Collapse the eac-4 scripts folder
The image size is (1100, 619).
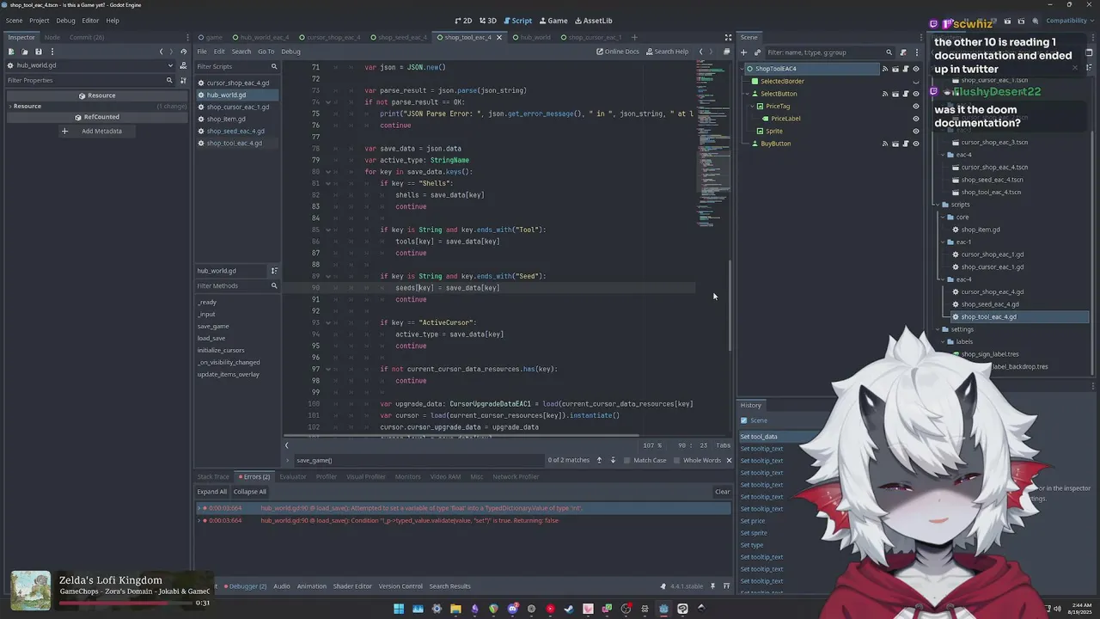point(944,279)
